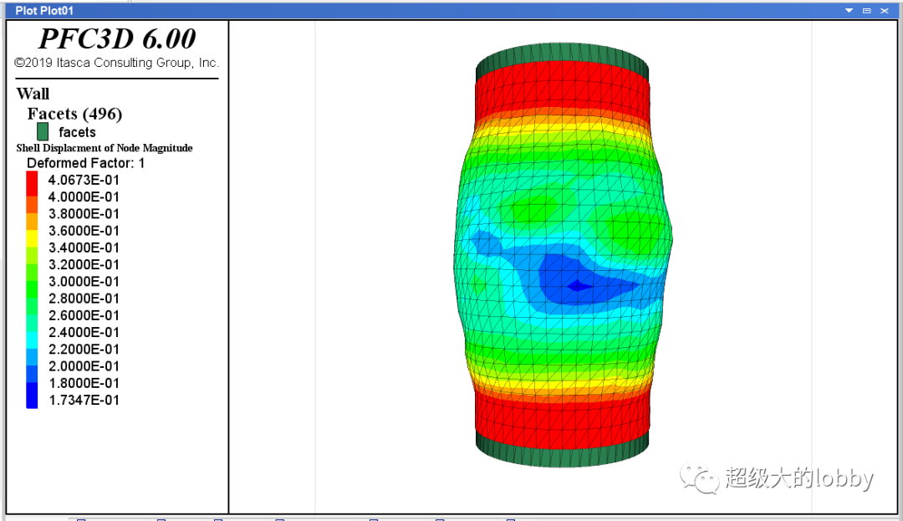
Task: Maximize the Plot01 pane
Action: (867, 10)
